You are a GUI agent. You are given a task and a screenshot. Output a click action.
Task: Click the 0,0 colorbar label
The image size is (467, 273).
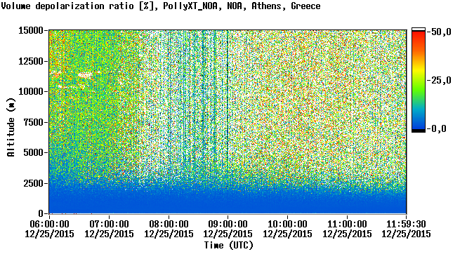tap(438, 129)
